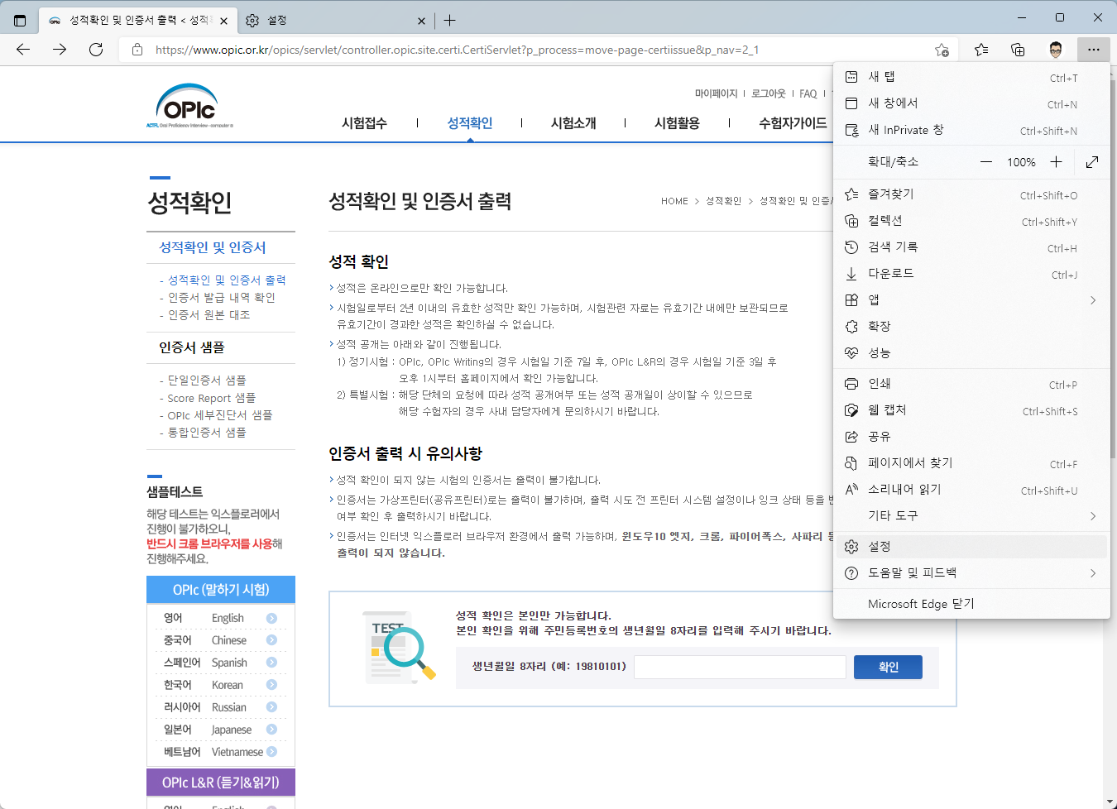Click the Chinese row arrow icon

(271, 640)
